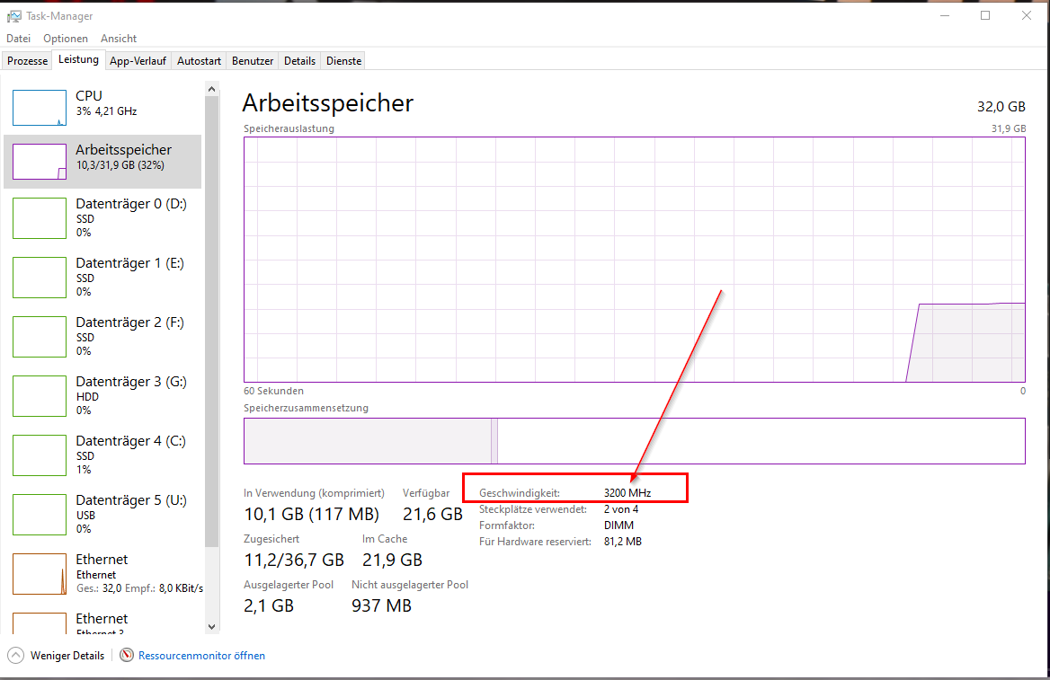Click the Weniger Details collapse chevron icon

pyautogui.click(x=15, y=655)
